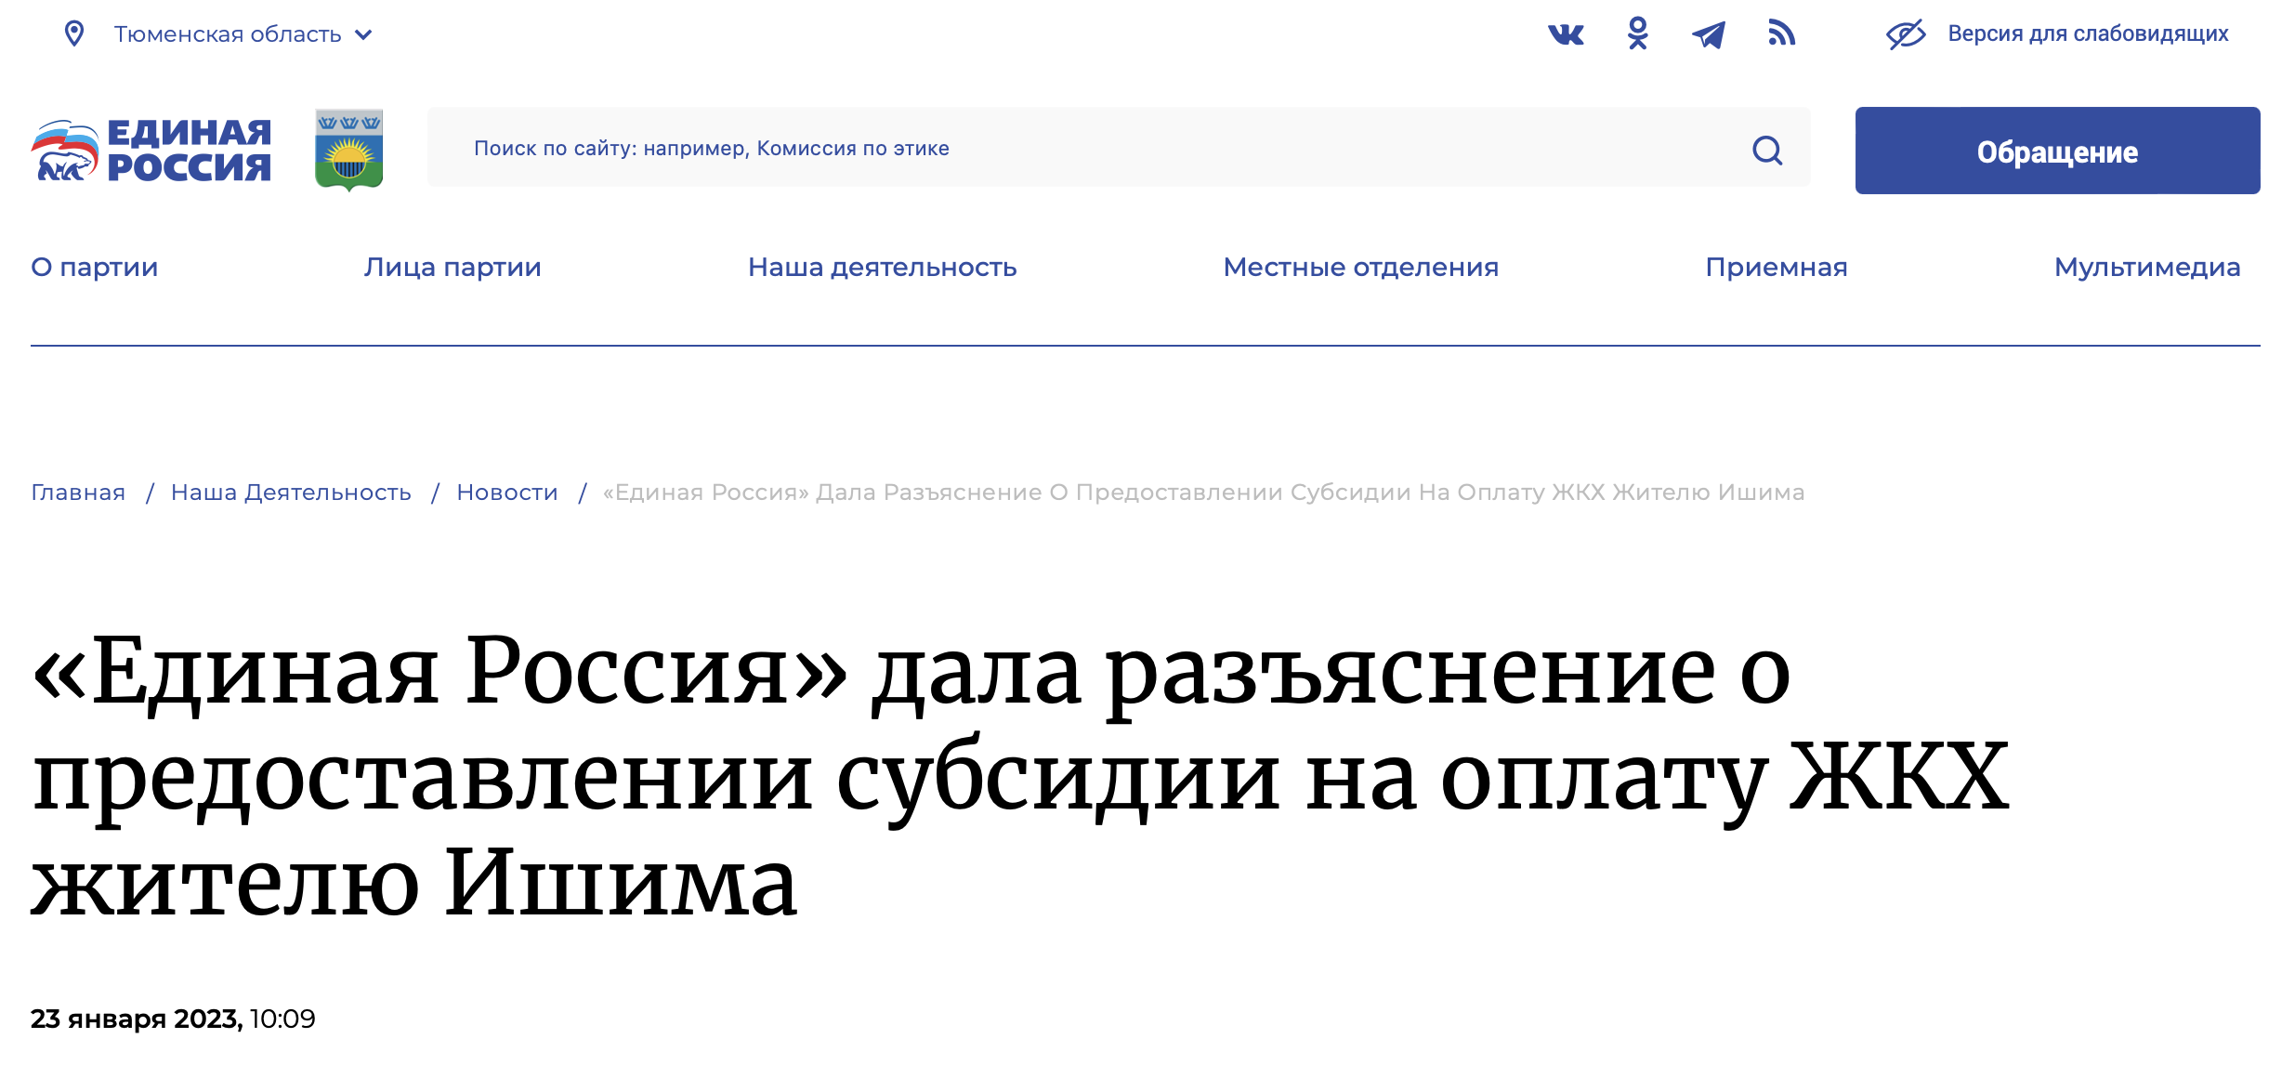Go to Главная breadcrumb
Screen dimensions: 2295x1065
(78, 493)
